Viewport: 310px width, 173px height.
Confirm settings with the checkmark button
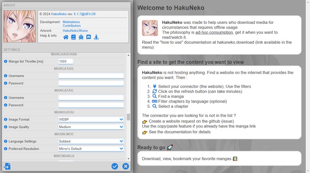click(x=115, y=167)
